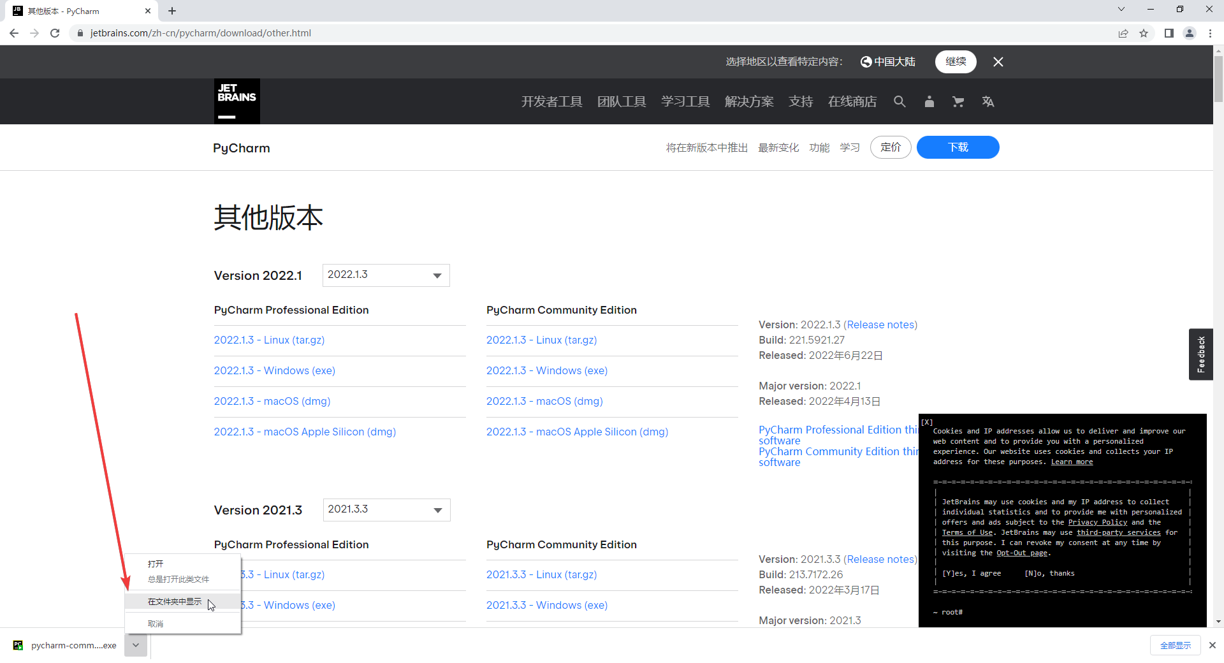The height and width of the screenshot is (663, 1224).
Task: Open a new browser tab
Action: 172,11
